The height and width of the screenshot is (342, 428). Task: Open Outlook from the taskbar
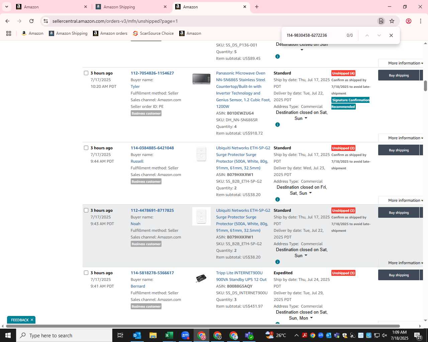[137, 335]
